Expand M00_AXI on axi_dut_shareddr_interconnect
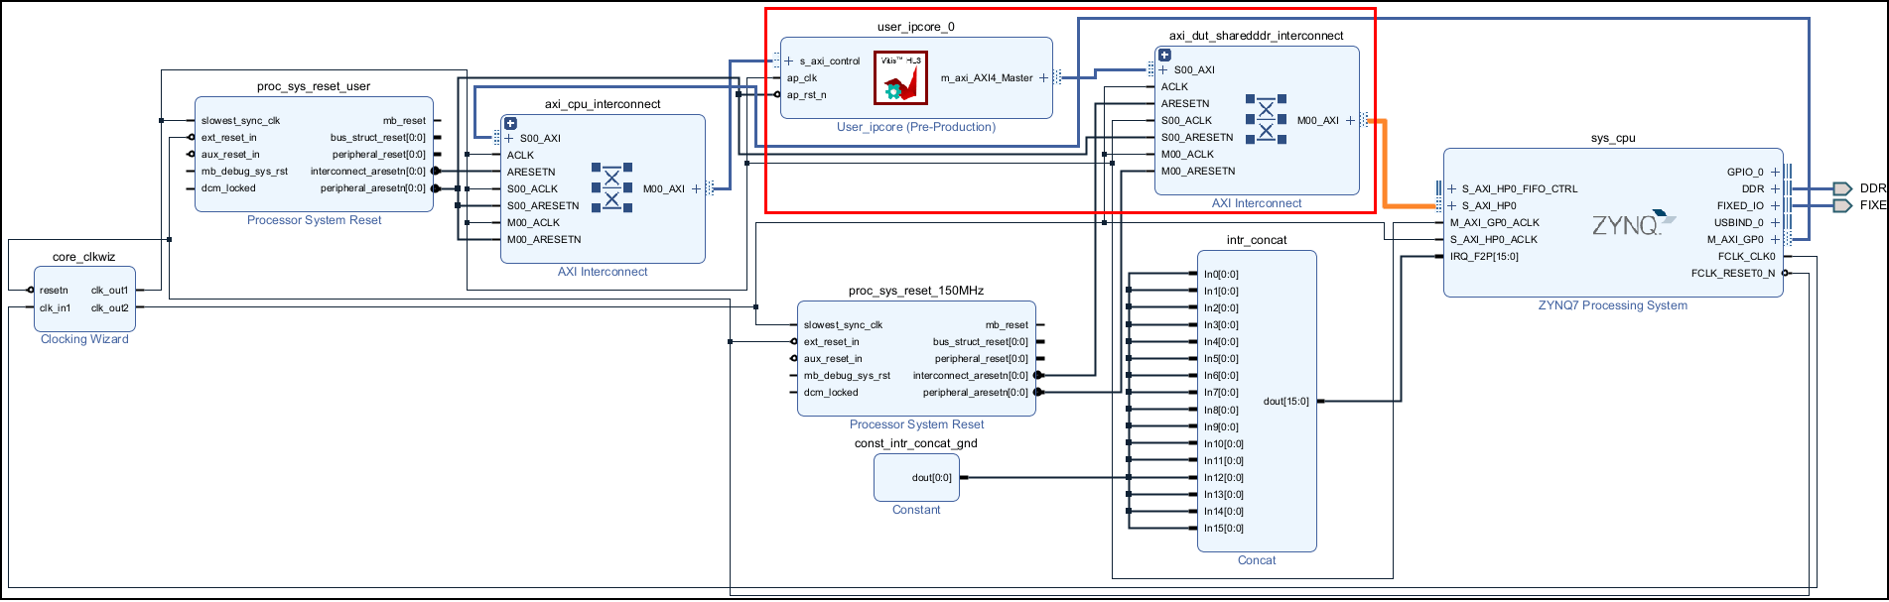 coord(1350,121)
